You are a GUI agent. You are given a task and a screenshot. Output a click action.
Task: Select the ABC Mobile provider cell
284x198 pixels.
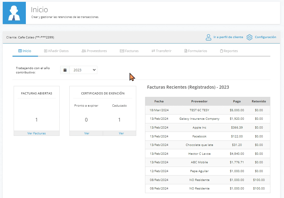point(199,162)
